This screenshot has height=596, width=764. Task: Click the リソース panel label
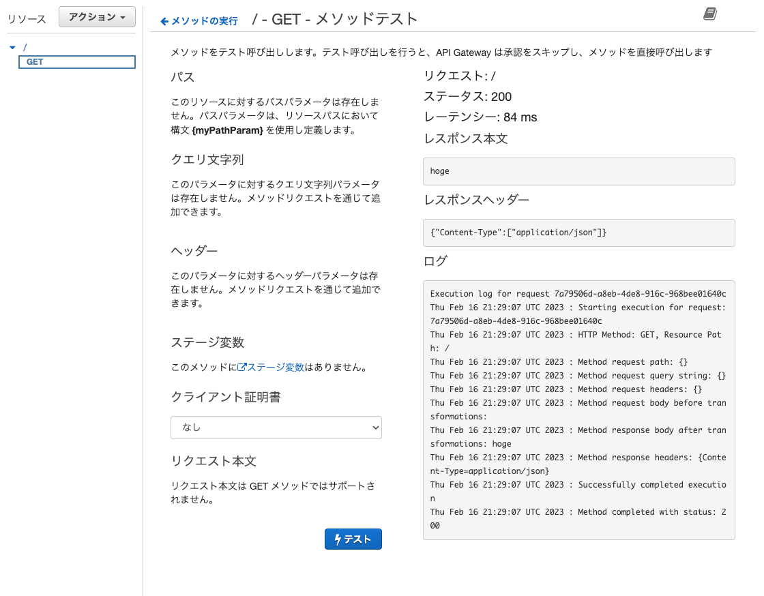(27, 18)
